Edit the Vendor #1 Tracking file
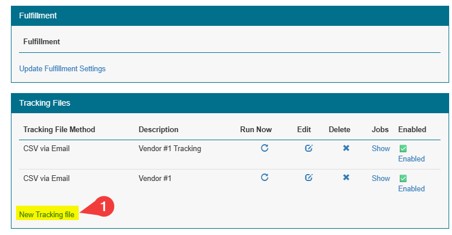The image size is (452, 235). pyautogui.click(x=308, y=148)
